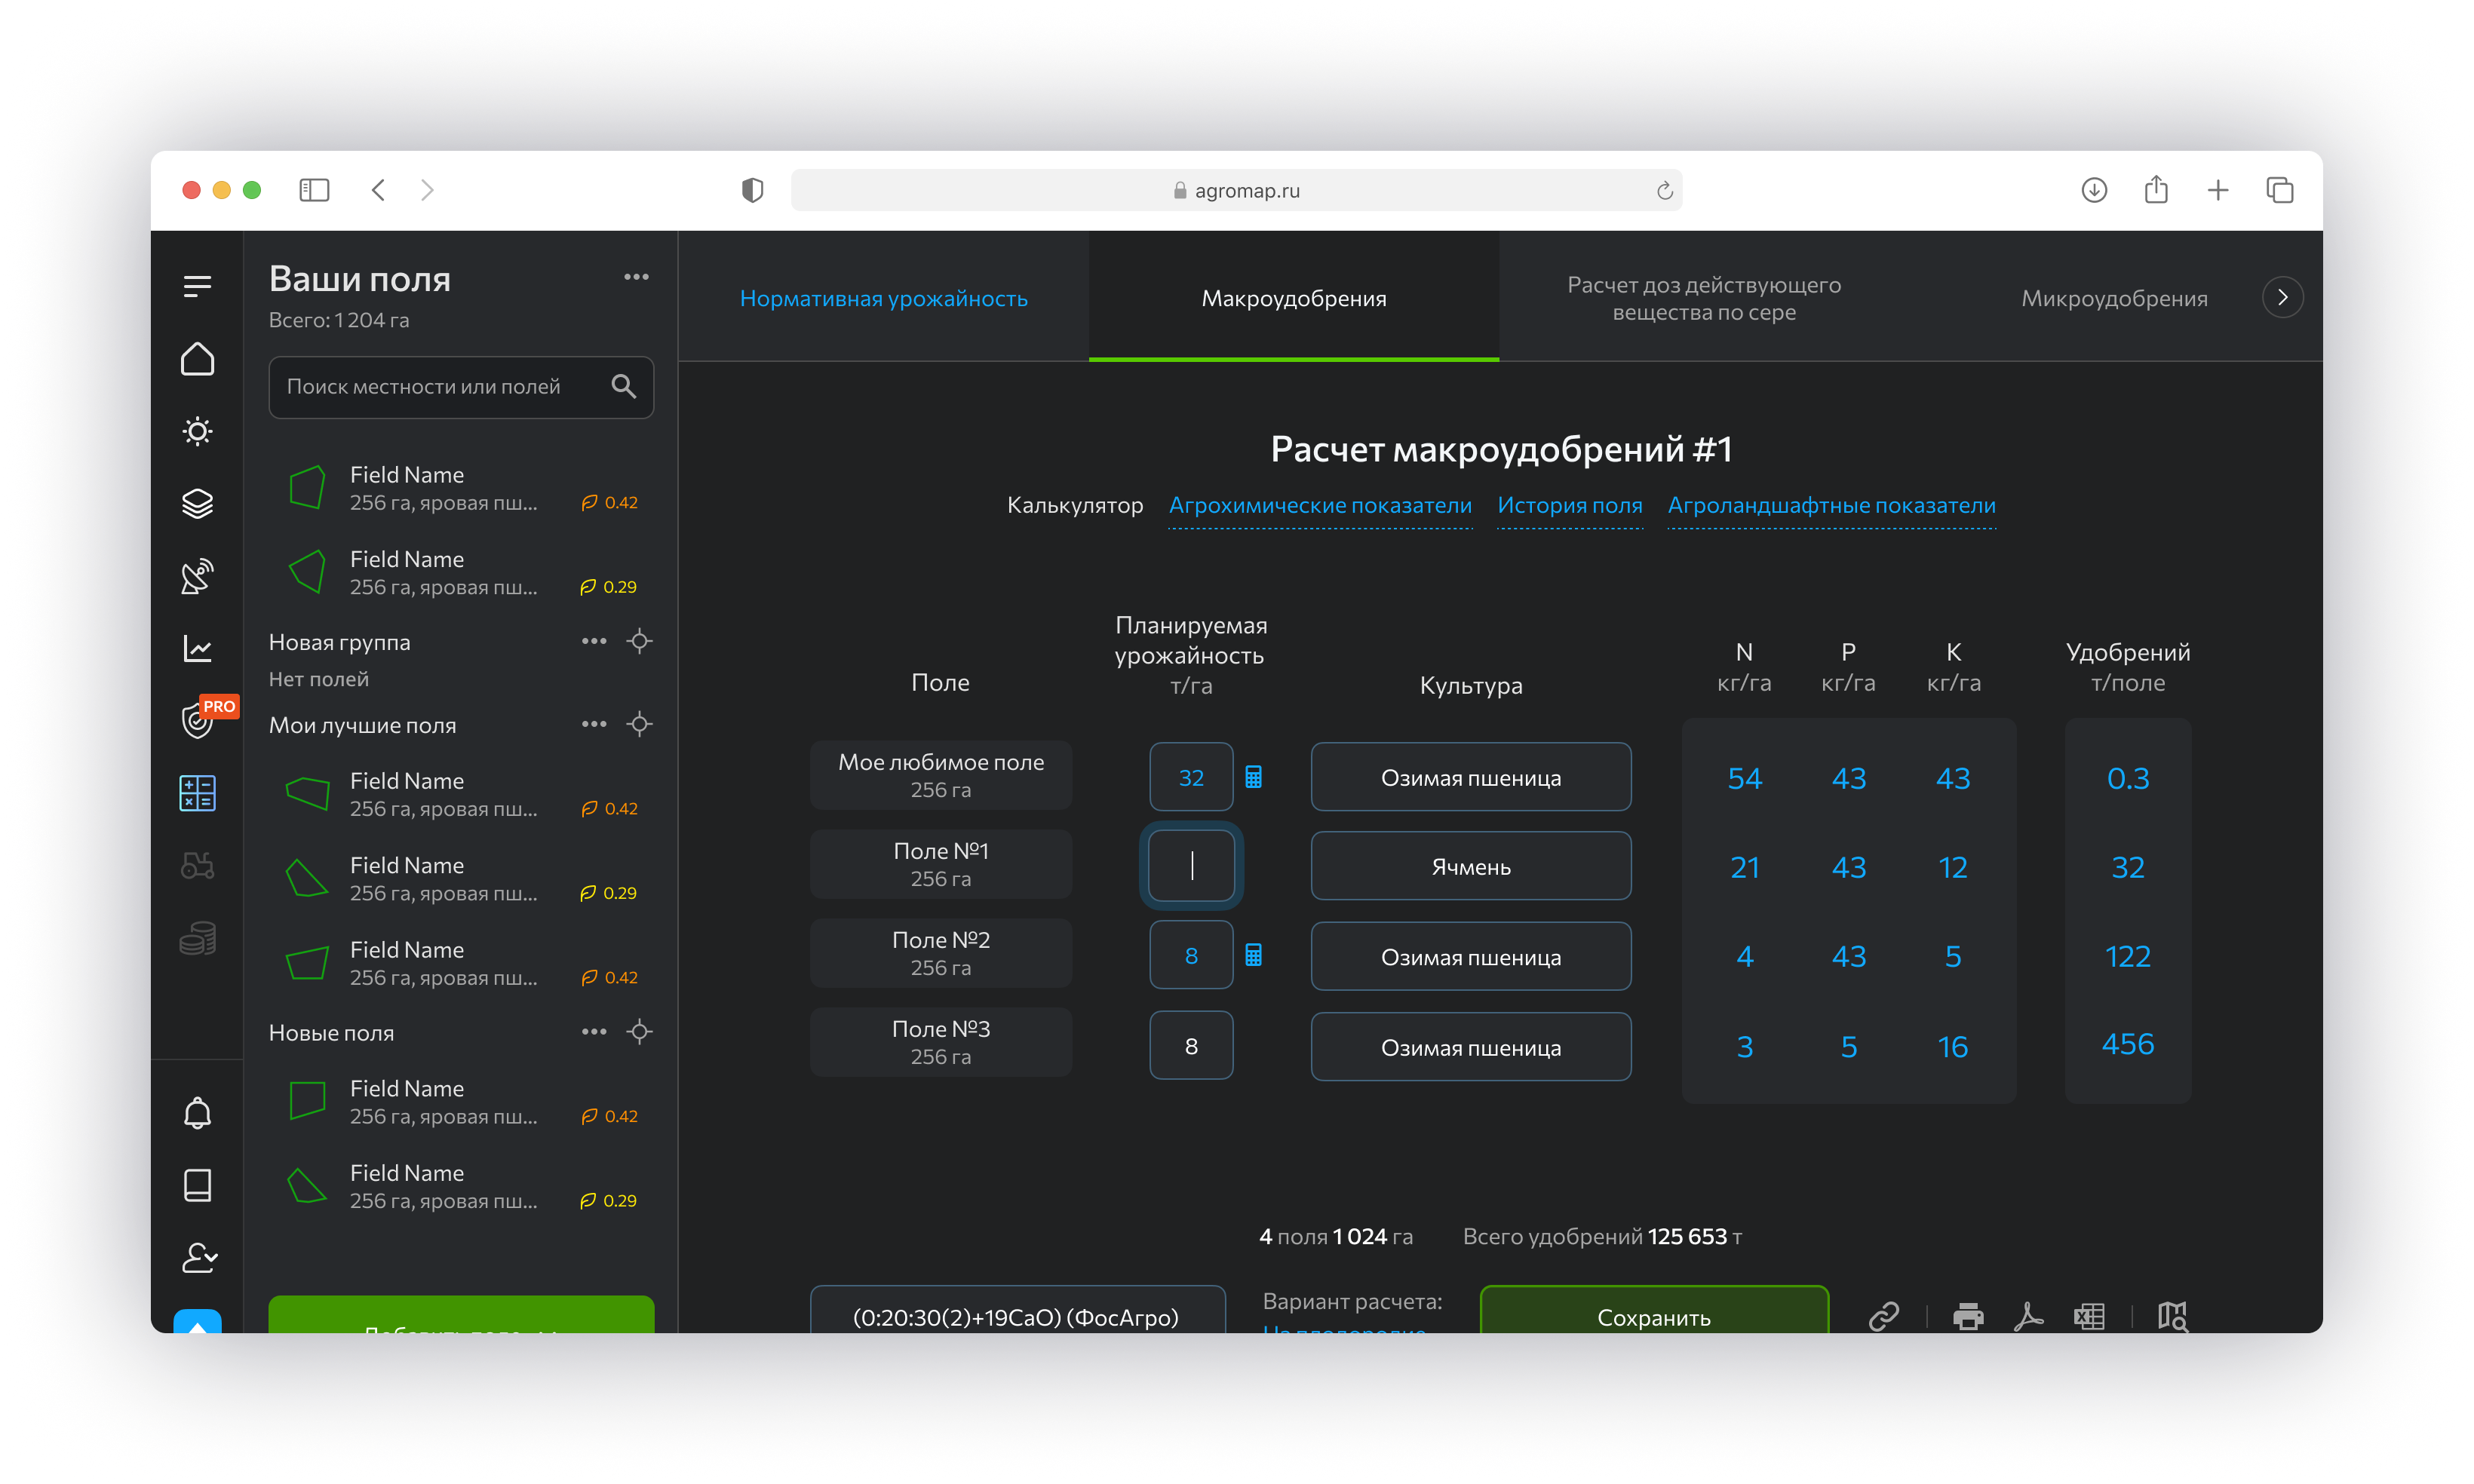Open the tractor machinery sidebar icon

click(197, 865)
